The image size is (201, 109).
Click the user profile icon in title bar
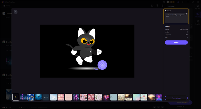(178, 2)
